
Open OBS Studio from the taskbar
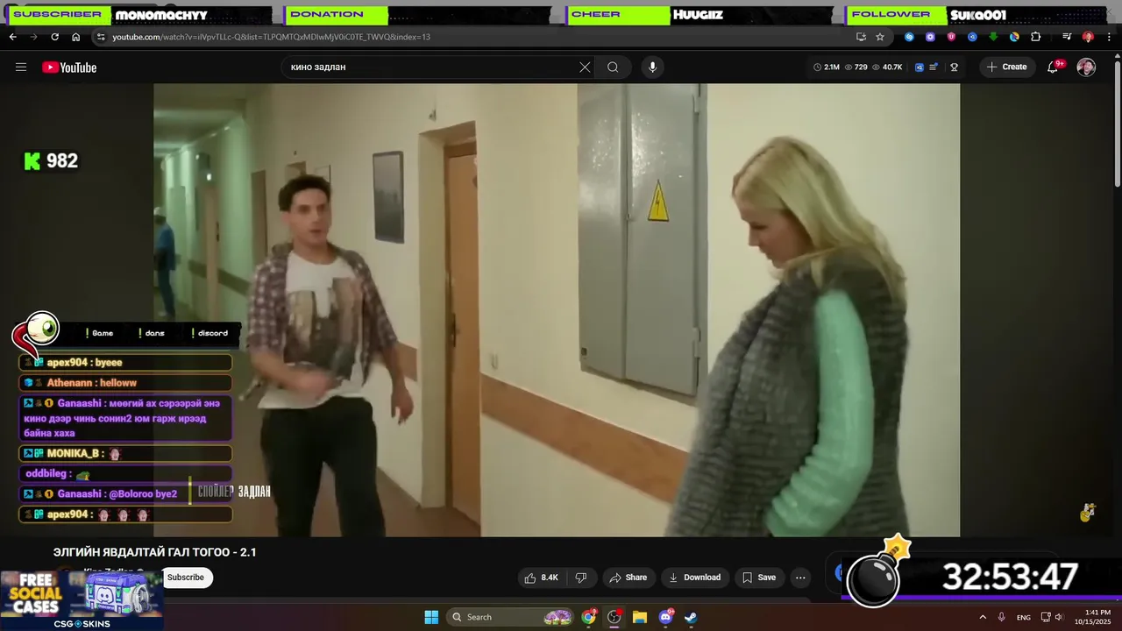(614, 617)
